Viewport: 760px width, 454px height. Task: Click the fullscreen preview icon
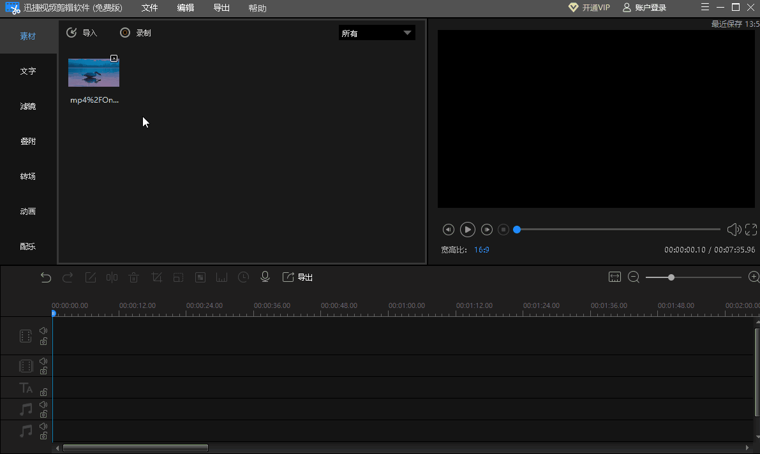tap(751, 230)
